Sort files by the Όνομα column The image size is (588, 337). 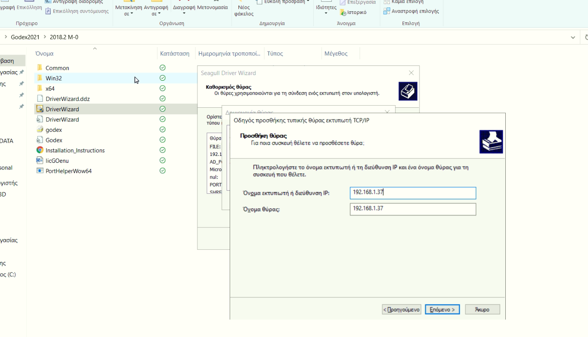click(x=45, y=54)
